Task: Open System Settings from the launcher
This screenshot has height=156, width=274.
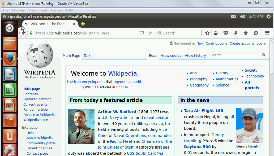Action: click(x=10, y=150)
